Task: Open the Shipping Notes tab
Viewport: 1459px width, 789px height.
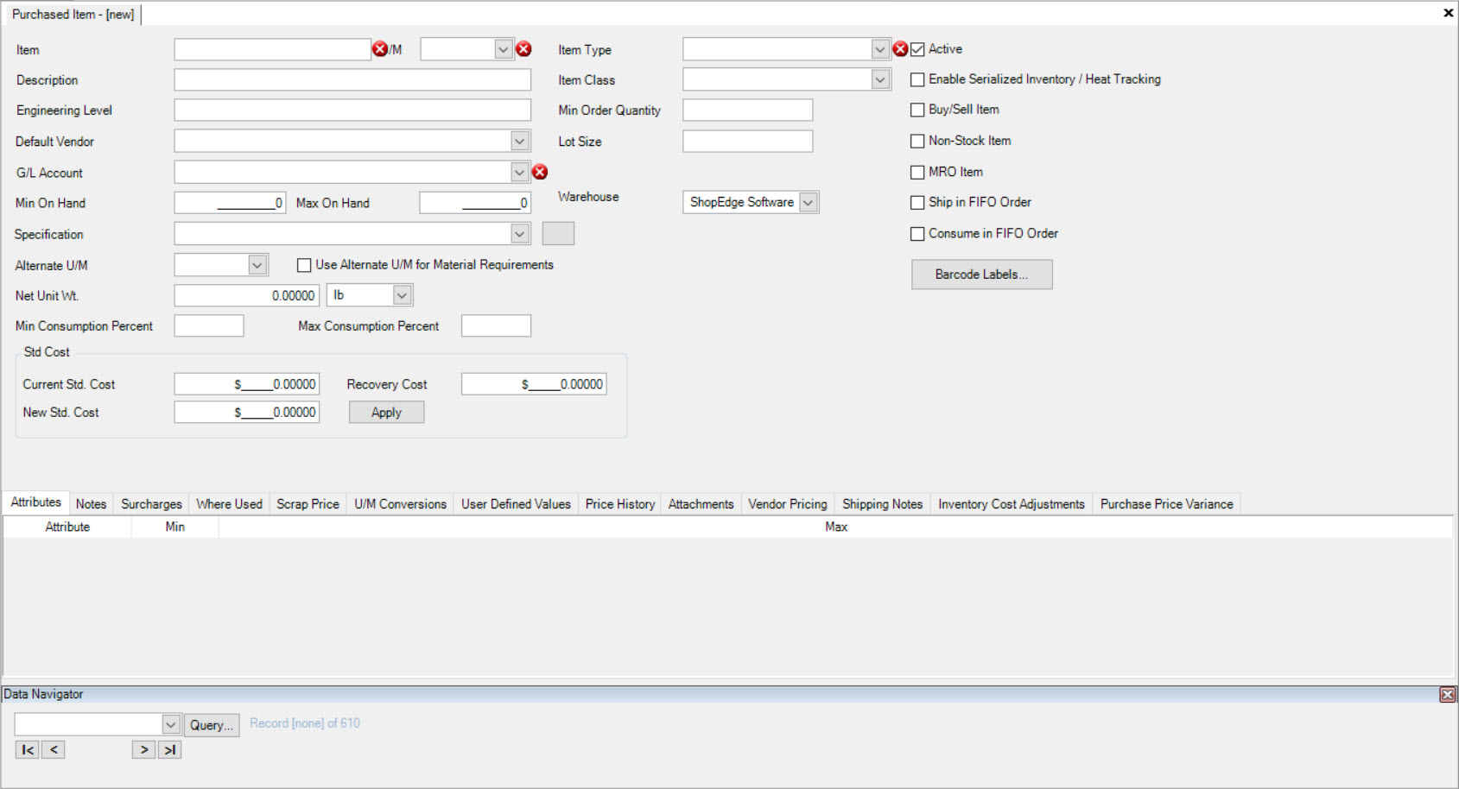Action: 882,504
